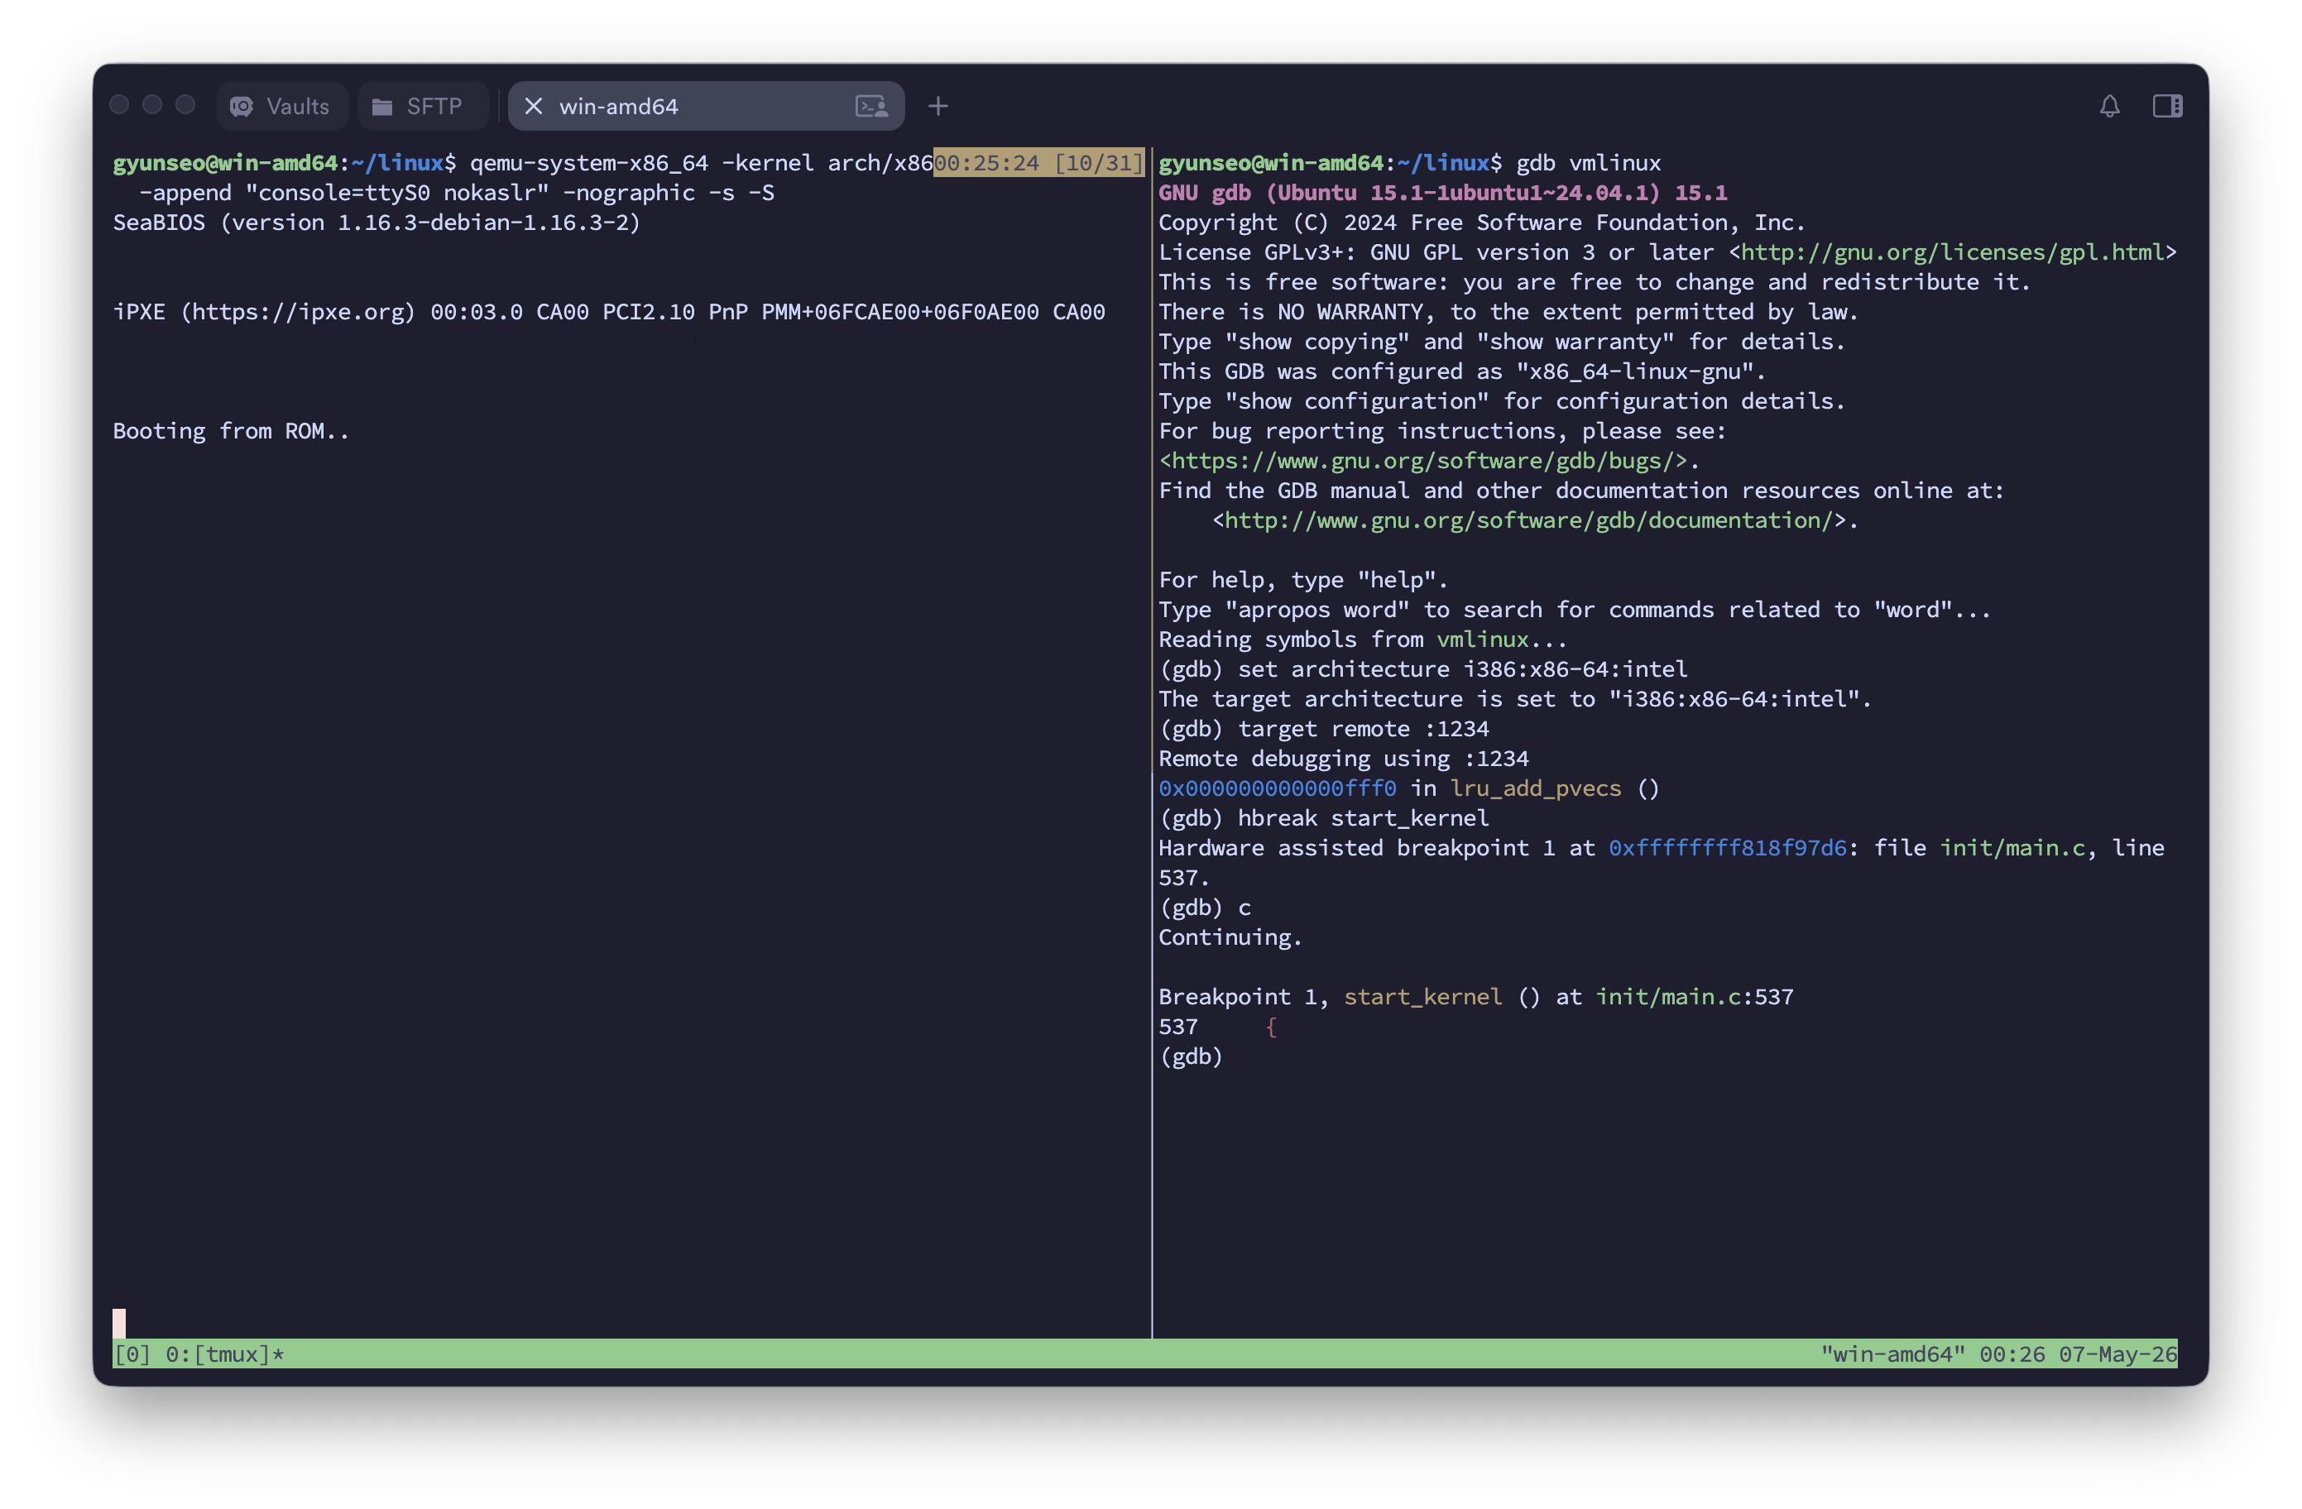This screenshot has width=2302, height=1509.
Task: Click the breakpoint address 0xffffffff818f97d6
Action: point(1728,848)
